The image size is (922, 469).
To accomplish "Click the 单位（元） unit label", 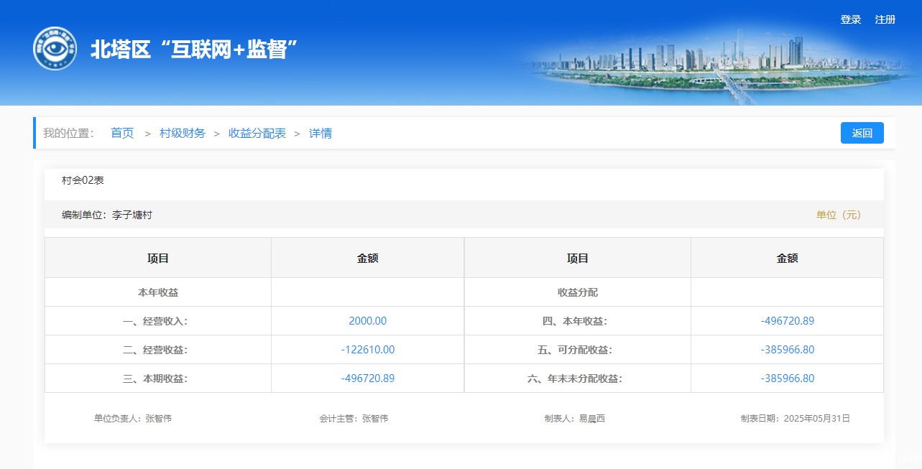I will click(838, 215).
